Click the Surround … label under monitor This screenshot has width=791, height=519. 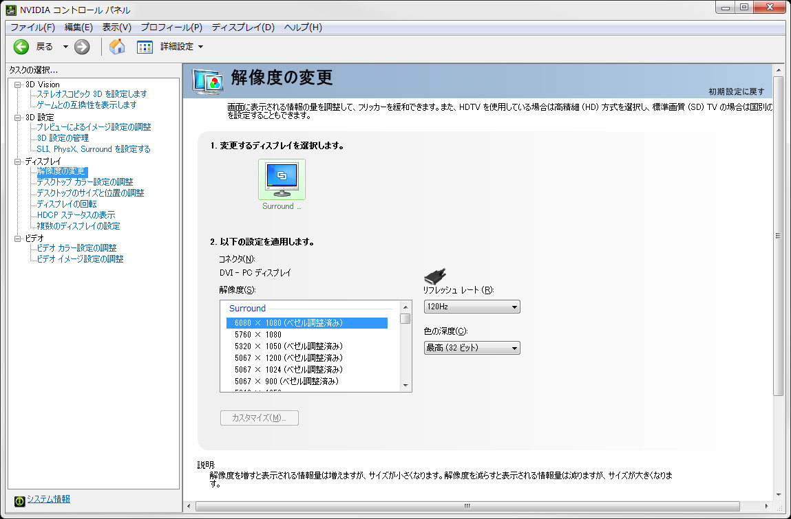coord(282,206)
